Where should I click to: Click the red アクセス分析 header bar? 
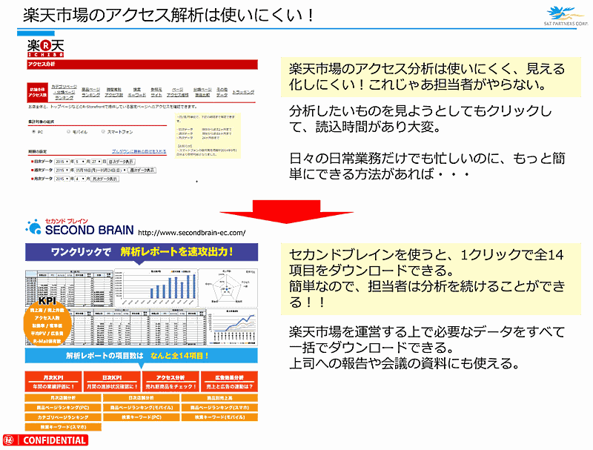142,64
